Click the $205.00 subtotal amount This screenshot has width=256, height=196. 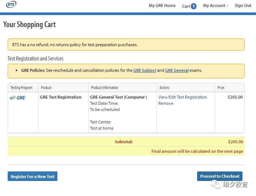pyautogui.click(x=235, y=142)
